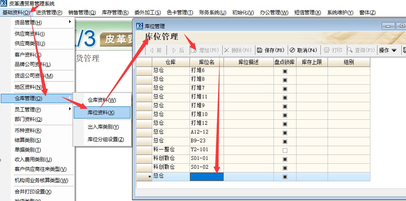Viewport: 406px width, 201px height.
Task: Toggle 盘点锁库 checkbox for S01-02 row
Action: point(285,168)
